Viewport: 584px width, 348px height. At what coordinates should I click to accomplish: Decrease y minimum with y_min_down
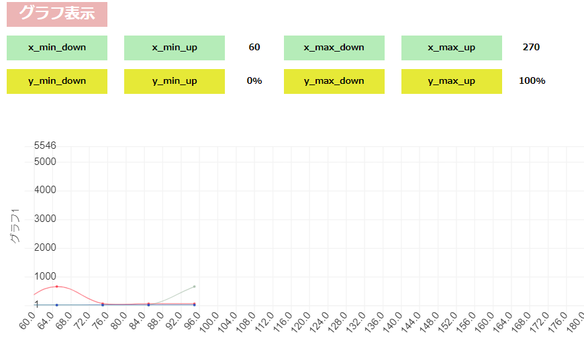click(x=57, y=81)
